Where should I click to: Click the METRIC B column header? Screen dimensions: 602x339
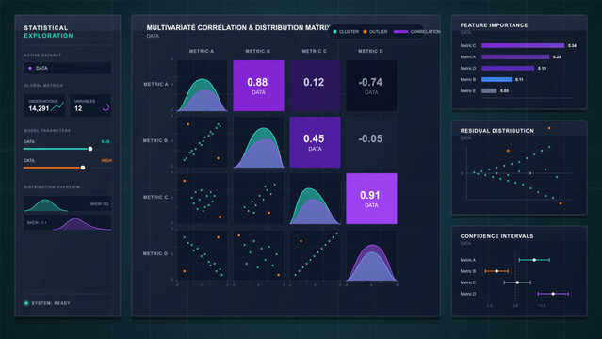[257, 51]
